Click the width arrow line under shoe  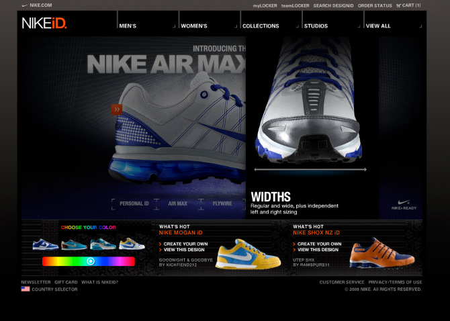click(x=310, y=169)
